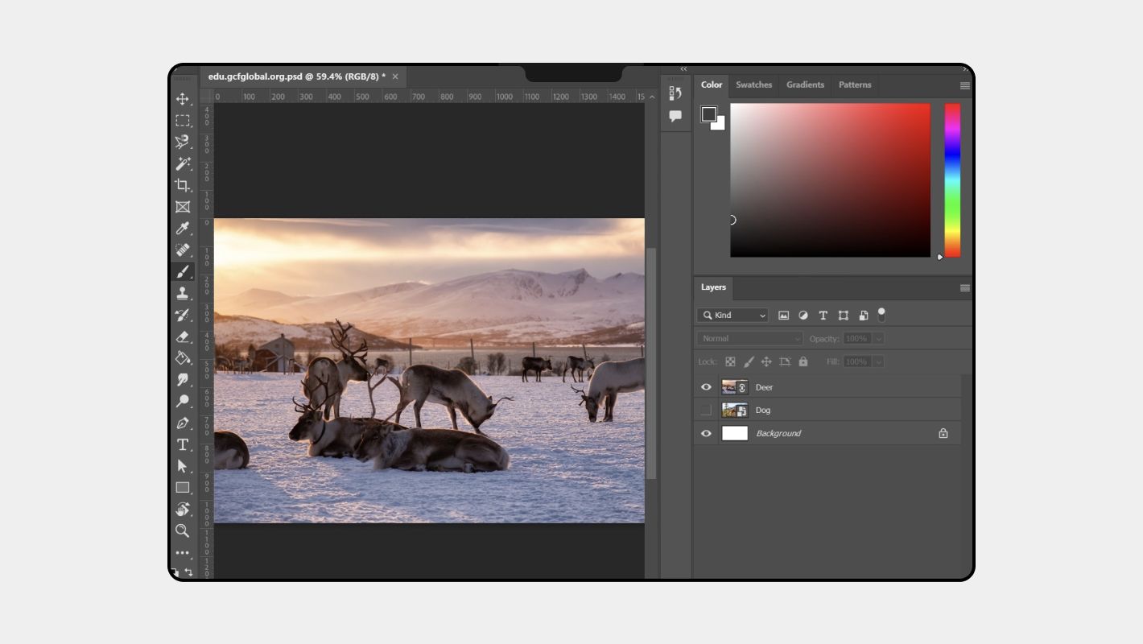1143x644 pixels.
Task: Select the Brush tool
Action: [183, 271]
